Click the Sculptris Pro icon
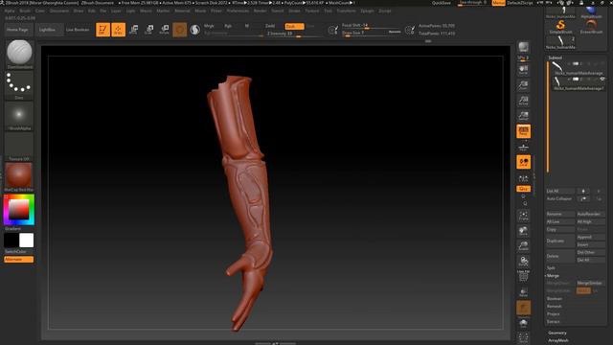This screenshot has height=345, width=613. pos(195,30)
